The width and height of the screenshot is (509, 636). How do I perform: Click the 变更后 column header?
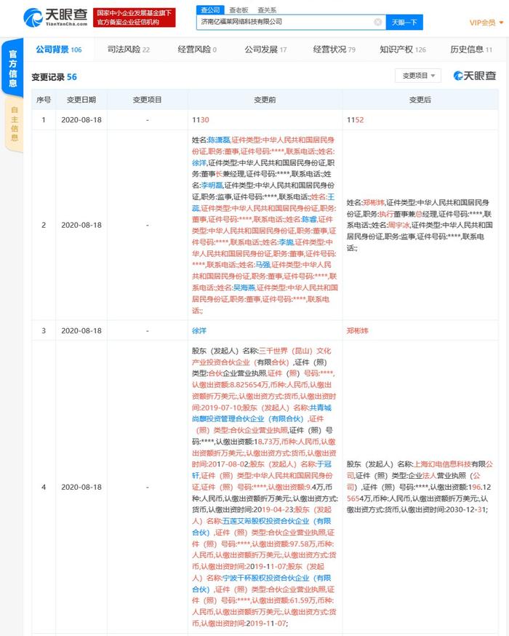pos(420,100)
